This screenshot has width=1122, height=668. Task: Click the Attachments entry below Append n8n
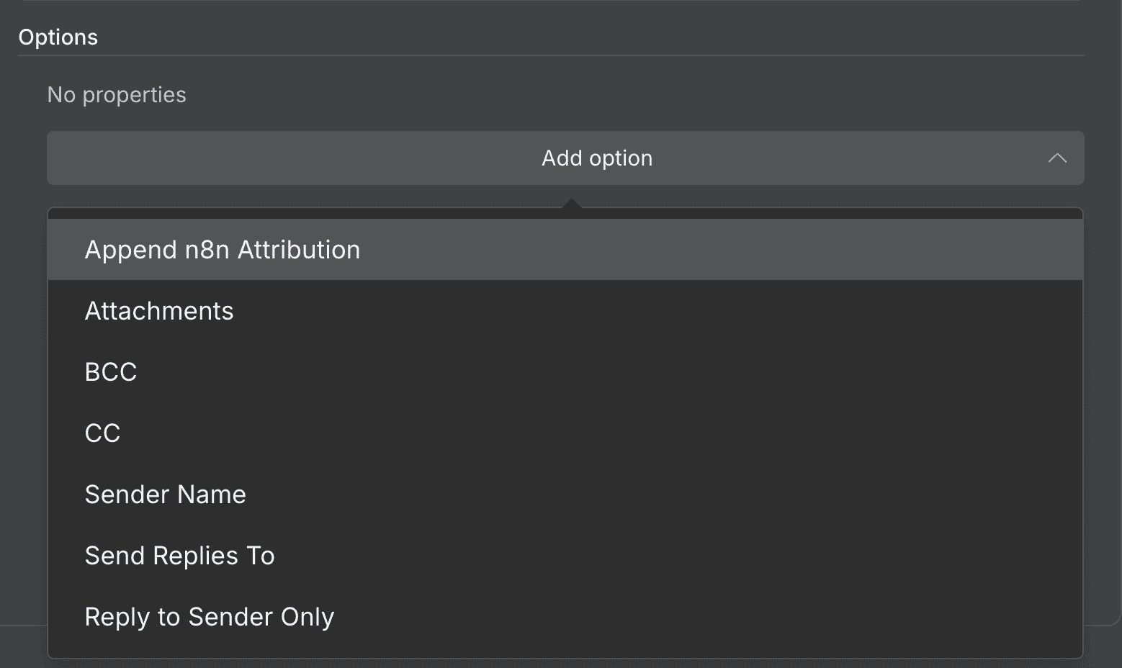(159, 311)
